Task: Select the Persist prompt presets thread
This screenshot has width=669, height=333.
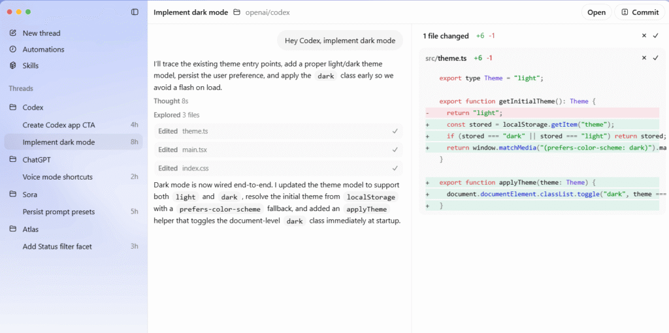Action: tap(59, 212)
